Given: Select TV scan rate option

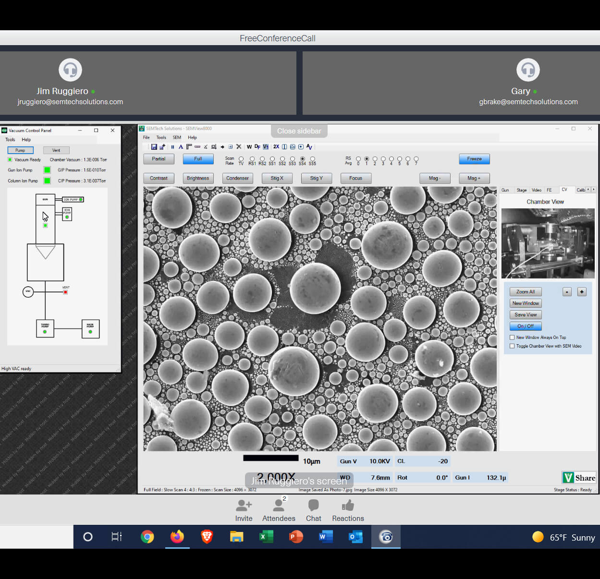Looking at the screenshot, I should [241, 158].
